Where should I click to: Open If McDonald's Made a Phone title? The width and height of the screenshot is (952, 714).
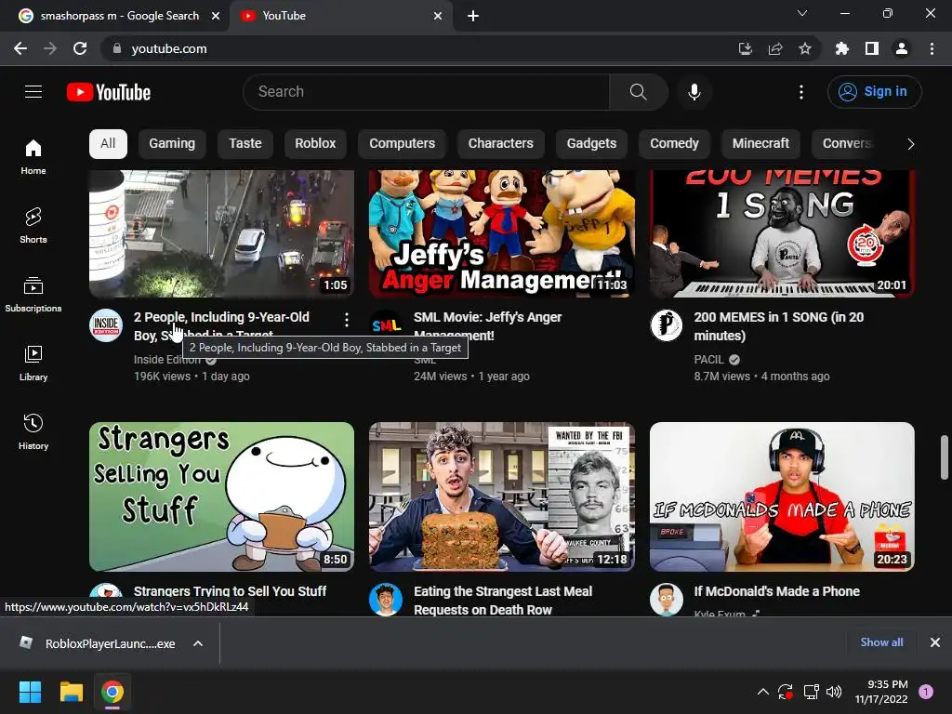click(x=776, y=591)
